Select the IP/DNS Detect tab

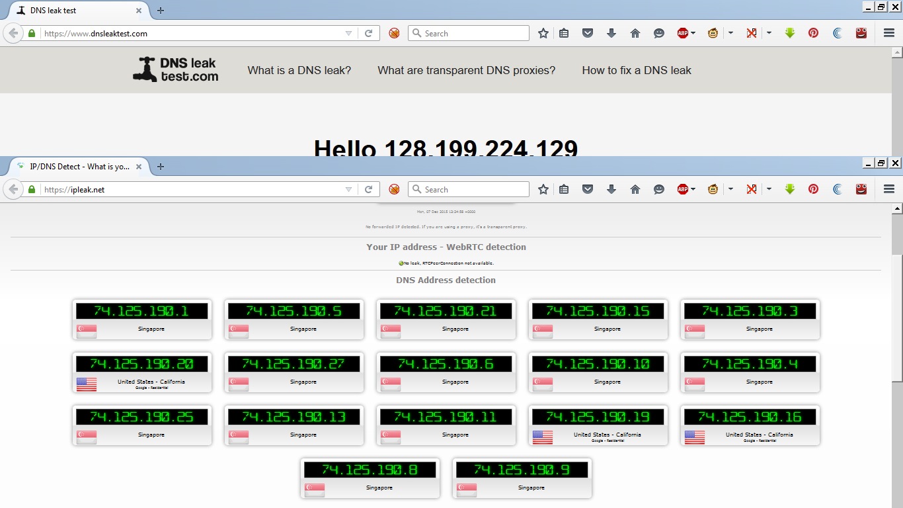78,167
